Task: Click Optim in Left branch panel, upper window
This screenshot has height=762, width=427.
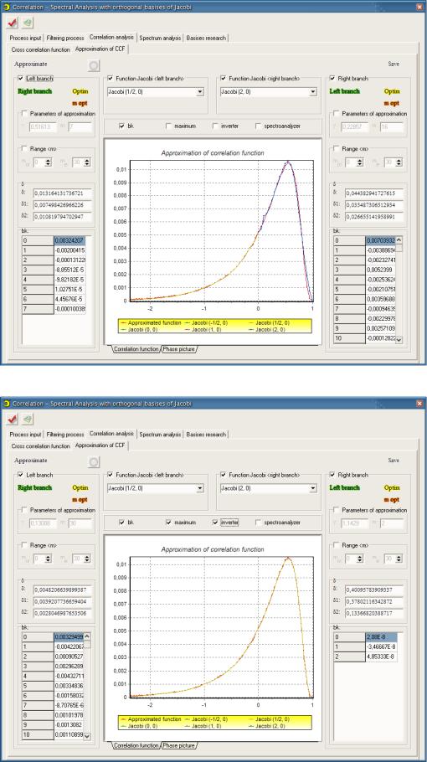Action: click(80, 91)
